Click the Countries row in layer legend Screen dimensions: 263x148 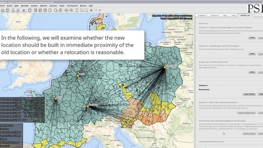point(5,129)
